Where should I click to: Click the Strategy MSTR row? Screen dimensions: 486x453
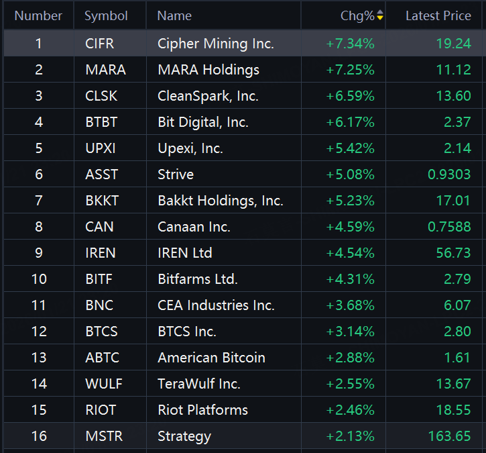184,436
